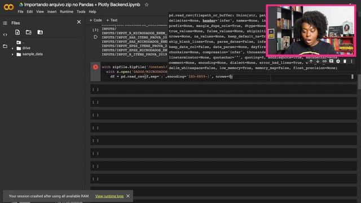Add a new code cell
The image size is (361, 203).
(95, 20)
